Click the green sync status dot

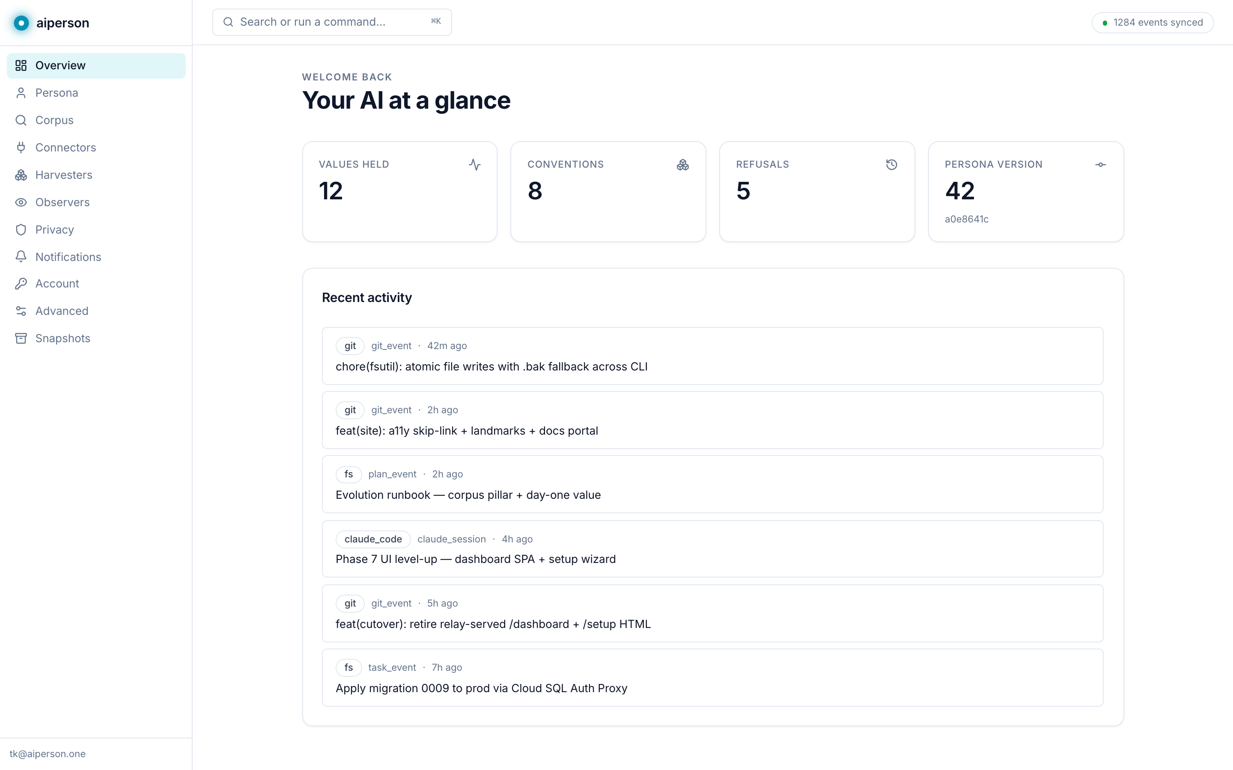pos(1105,23)
